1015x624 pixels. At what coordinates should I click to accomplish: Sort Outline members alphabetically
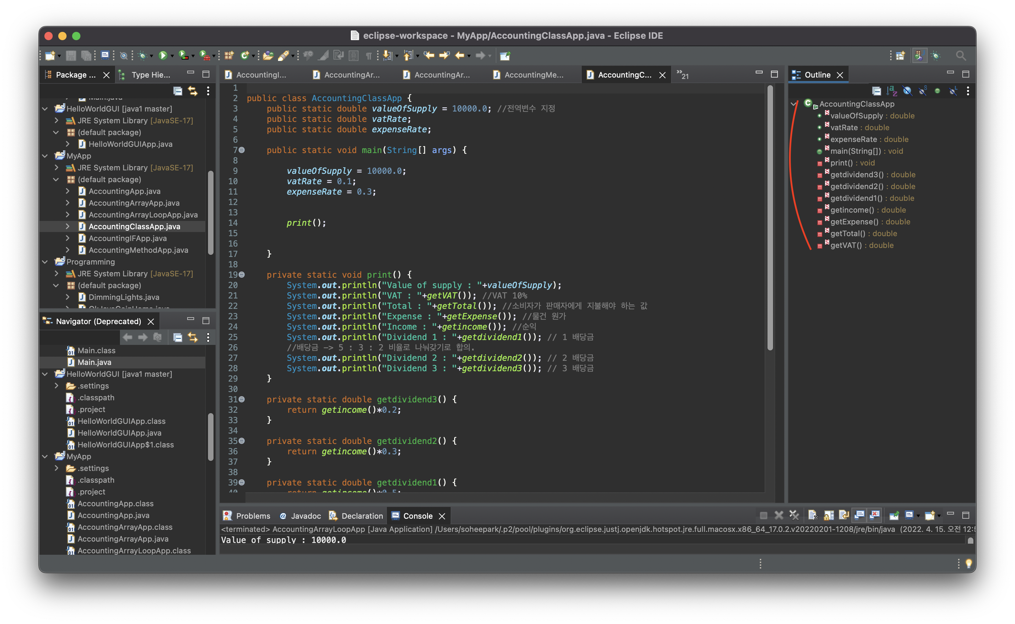click(892, 91)
